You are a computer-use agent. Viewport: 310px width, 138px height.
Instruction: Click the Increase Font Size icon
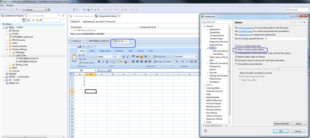coord(124,57)
